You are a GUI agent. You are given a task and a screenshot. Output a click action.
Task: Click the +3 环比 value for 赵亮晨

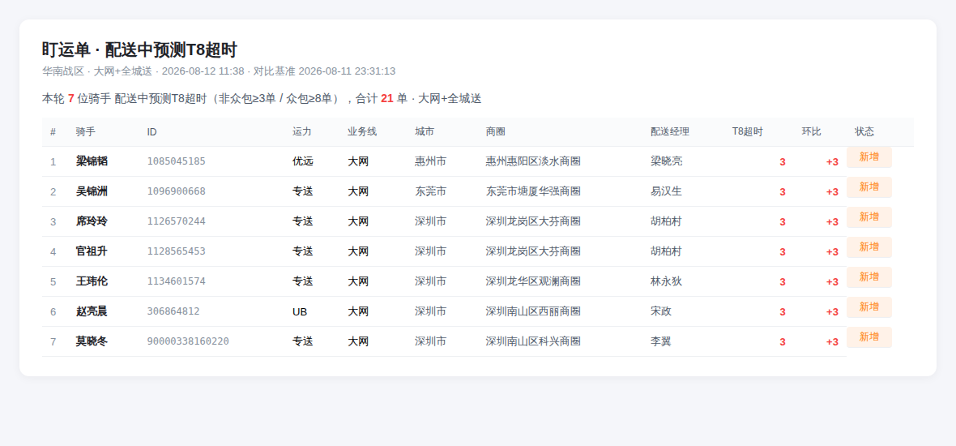pyautogui.click(x=832, y=311)
